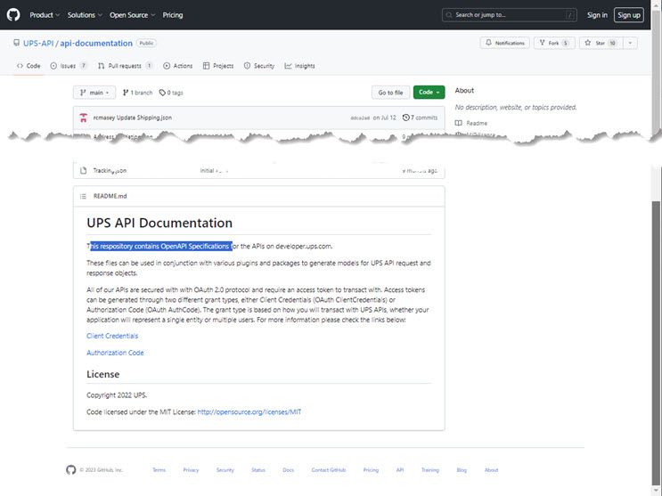
Task: Switch to the Issues tab
Action: (x=69, y=66)
